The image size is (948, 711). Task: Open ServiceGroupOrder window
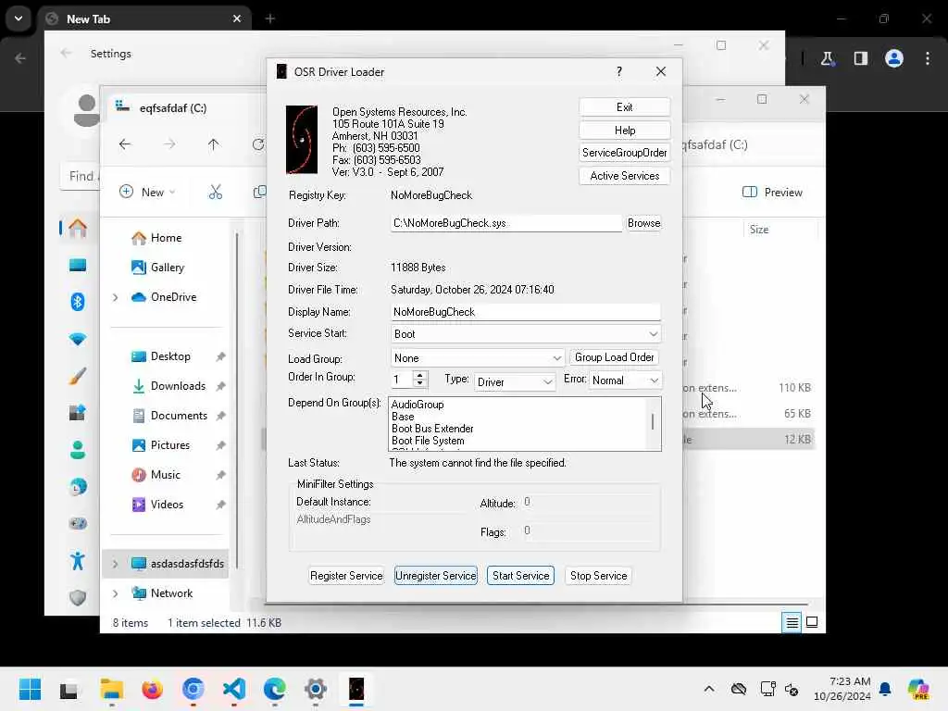click(624, 153)
